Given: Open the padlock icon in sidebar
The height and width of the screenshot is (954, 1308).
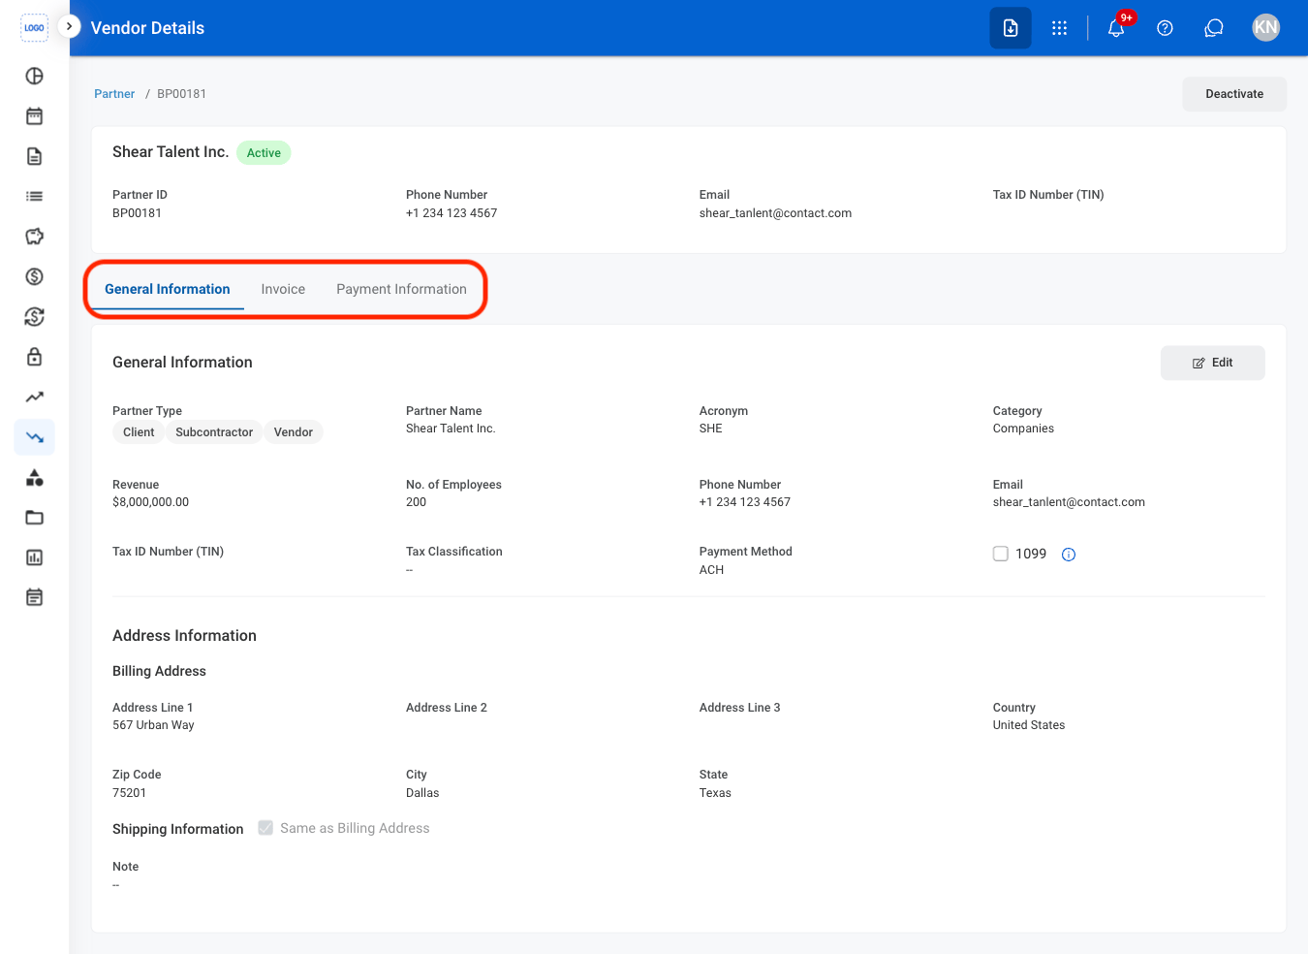Looking at the screenshot, I should coord(35,357).
